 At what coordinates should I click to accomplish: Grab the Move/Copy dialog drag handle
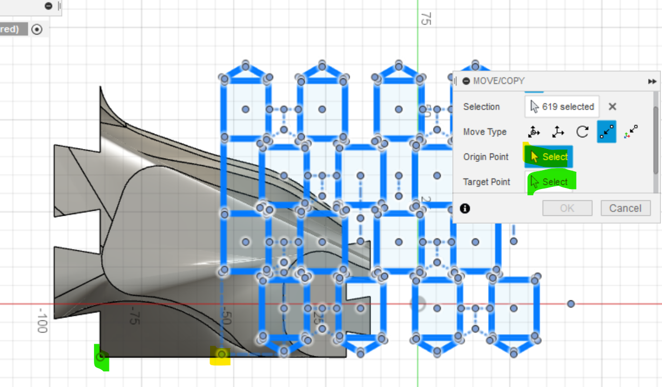(456, 81)
